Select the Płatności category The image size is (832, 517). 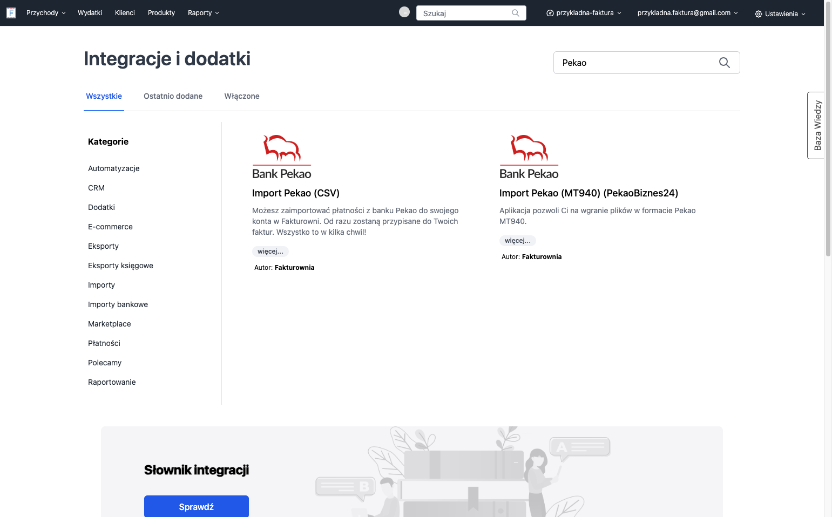coord(104,343)
